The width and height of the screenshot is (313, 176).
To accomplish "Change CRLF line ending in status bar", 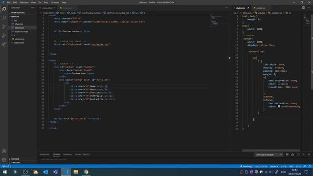I will [x=291, y=166].
